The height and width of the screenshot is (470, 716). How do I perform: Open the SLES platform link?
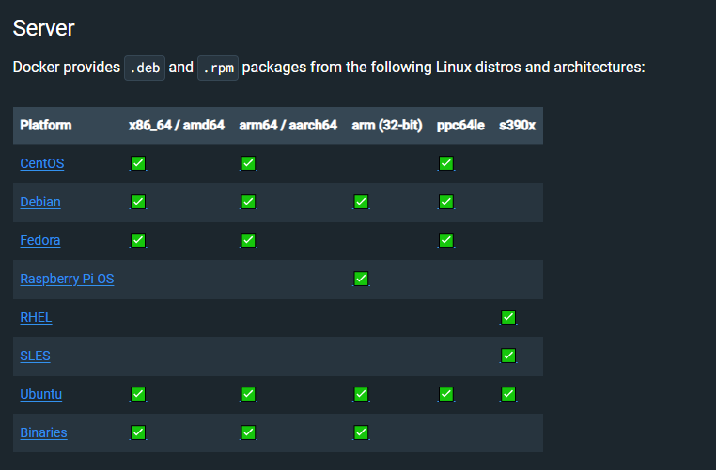[x=35, y=356]
